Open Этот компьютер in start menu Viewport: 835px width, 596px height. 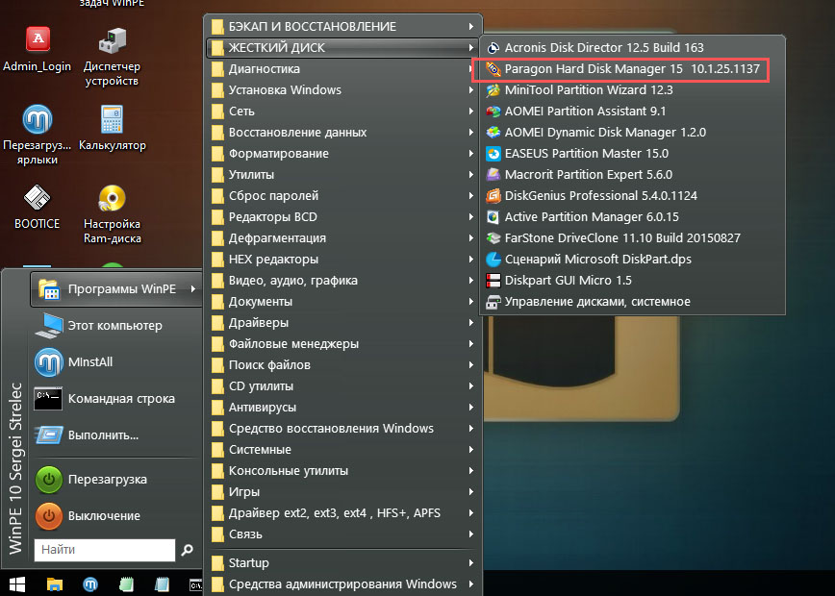tap(116, 326)
